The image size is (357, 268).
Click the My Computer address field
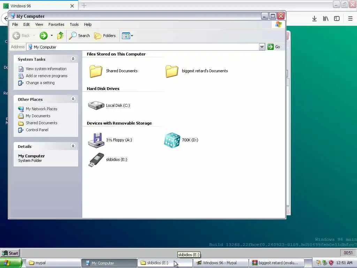[143, 47]
